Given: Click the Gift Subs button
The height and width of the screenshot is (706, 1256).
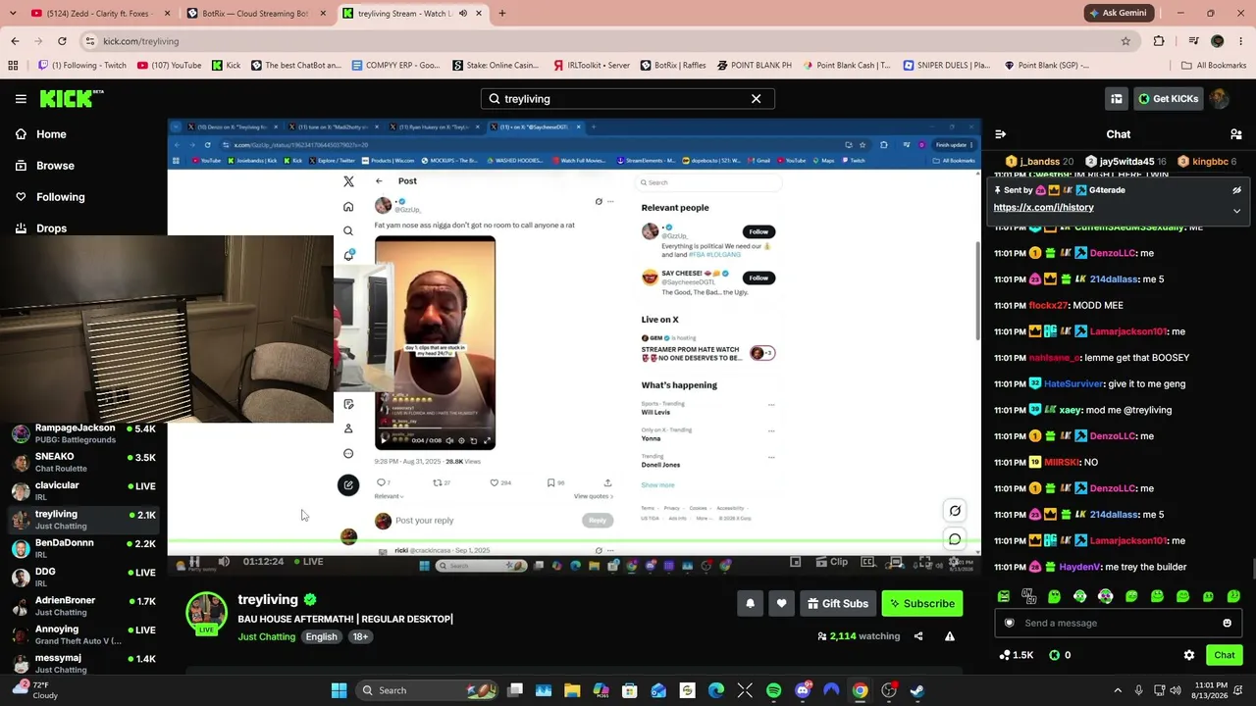Looking at the screenshot, I should 838,604.
